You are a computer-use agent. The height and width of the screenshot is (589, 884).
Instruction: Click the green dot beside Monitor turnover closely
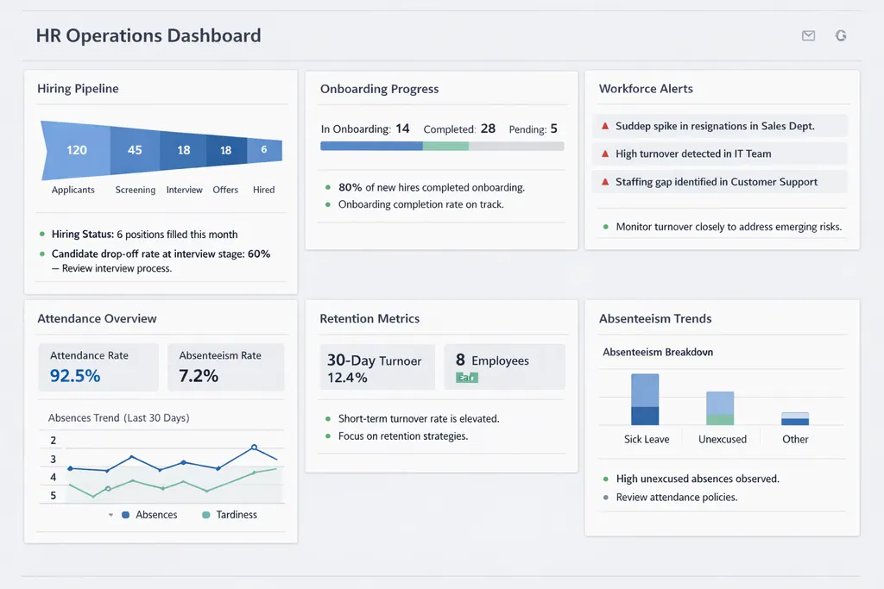(x=606, y=227)
